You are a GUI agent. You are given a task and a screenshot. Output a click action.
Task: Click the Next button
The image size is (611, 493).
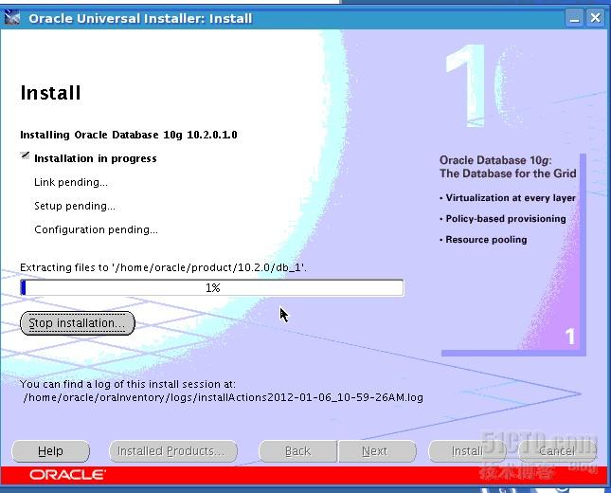pos(377,451)
